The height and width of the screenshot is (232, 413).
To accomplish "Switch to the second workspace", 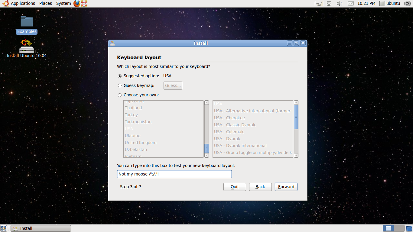I will [399, 228].
